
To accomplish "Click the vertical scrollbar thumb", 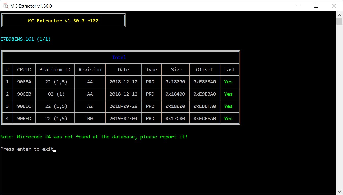I will click(339, 21).
